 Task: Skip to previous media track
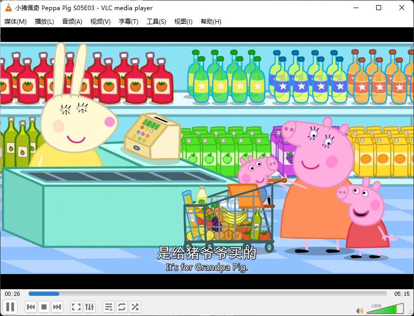tap(31, 307)
